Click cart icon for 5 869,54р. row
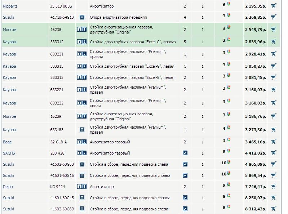Image resolution: width=288 pixels, height=214 pixels. [274, 175]
